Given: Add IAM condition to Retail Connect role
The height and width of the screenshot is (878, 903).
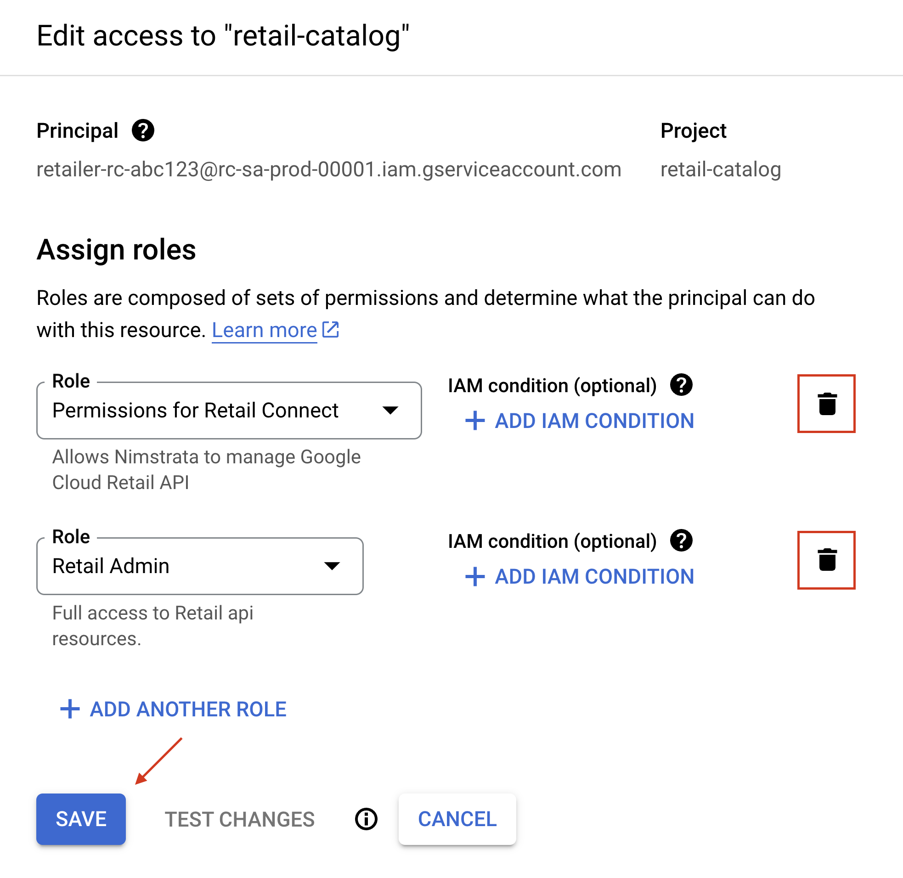Looking at the screenshot, I should click(x=580, y=421).
